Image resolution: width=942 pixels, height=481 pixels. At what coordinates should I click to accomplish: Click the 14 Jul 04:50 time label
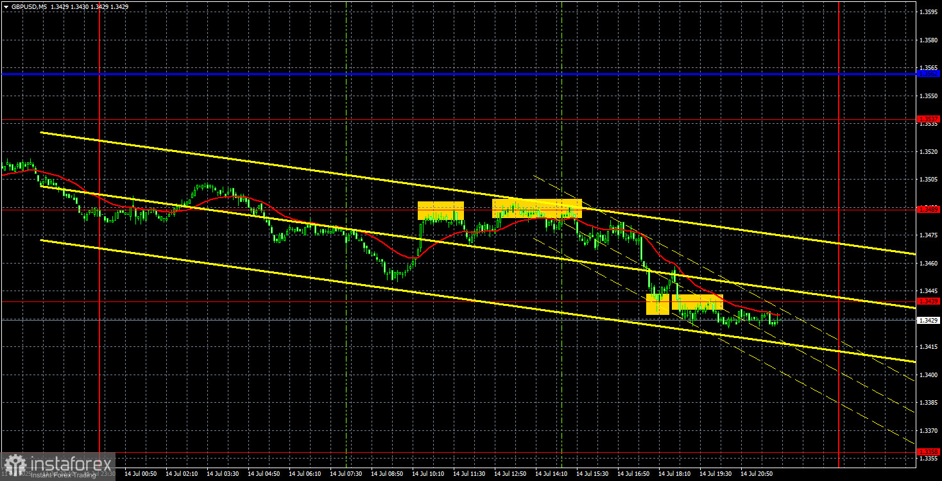(x=264, y=474)
